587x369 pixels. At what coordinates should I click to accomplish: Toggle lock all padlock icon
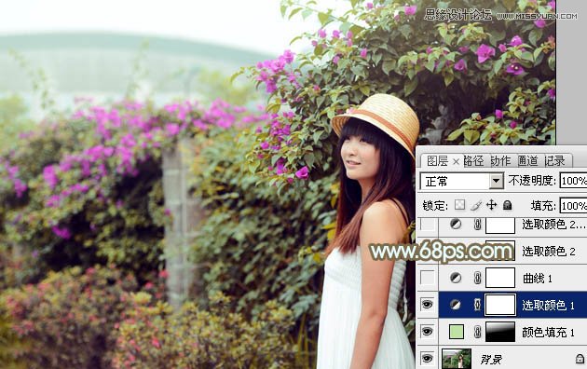pos(507,205)
